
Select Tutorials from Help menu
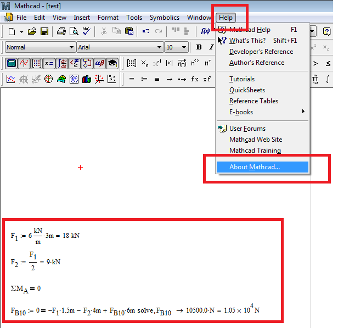point(262,79)
